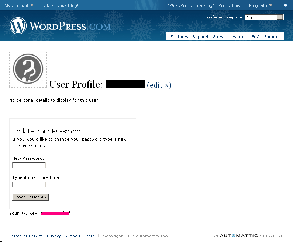Go to the Forums navigation item
The image size is (293, 243).
click(x=272, y=36)
